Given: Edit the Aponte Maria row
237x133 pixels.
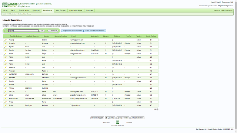Looking at the screenshot, I should point(6,81).
